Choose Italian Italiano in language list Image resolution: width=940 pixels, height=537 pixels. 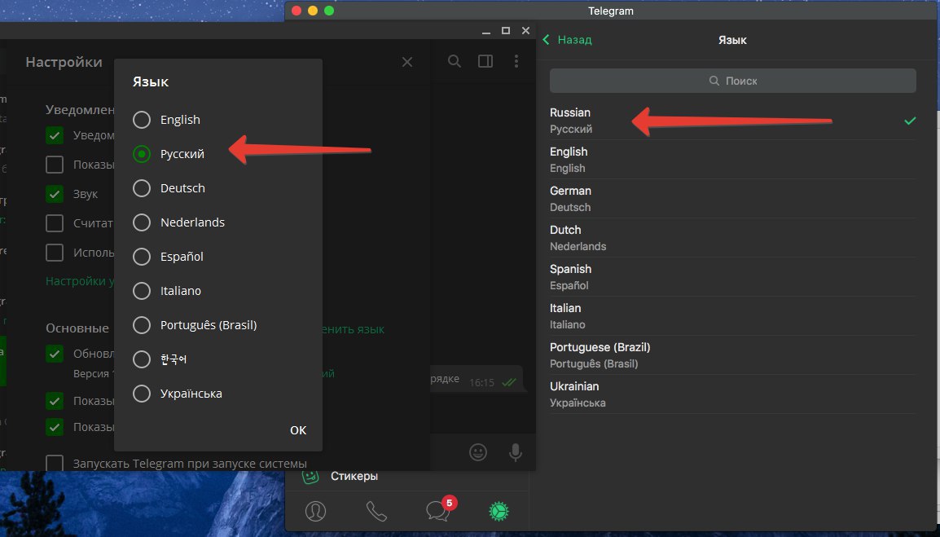coord(732,315)
